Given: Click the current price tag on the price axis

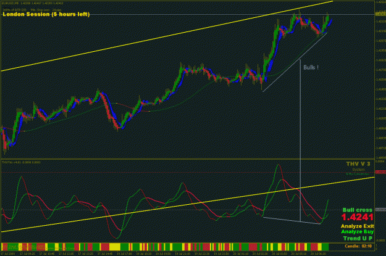Looking at the screenshot, I should [x=380, y=14].
